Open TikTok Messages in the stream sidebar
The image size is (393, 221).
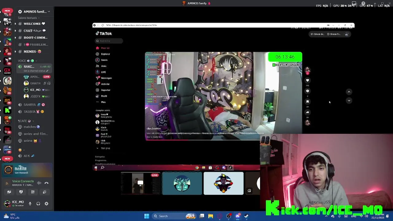pos(104,78)
